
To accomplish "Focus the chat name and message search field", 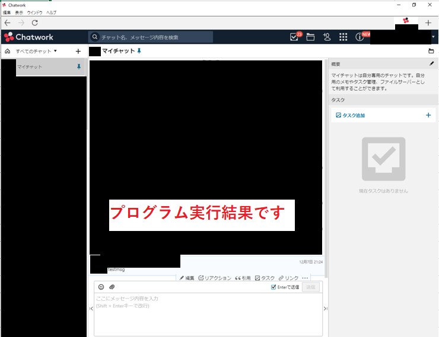I will [151, 37].
